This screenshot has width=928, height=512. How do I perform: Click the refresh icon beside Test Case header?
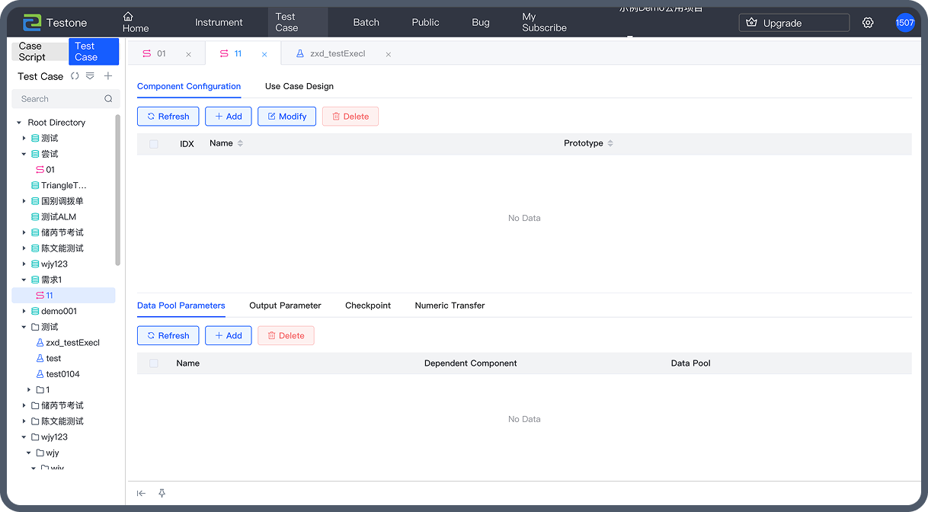pos(75,76)
